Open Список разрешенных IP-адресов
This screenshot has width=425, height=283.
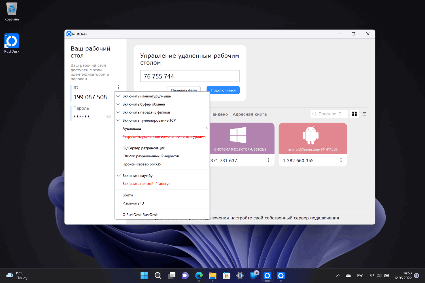[162, 156]
